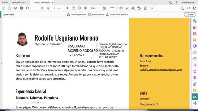
Task: Open the Protect shield sidebar tool
Action: tap(195, 72)
